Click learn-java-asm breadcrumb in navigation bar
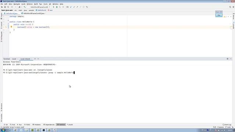This screenshot has height=132, width=235. (7, 10)
